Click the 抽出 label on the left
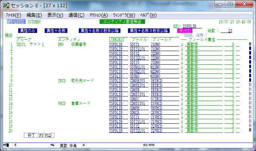 click(x=9, y=35)
